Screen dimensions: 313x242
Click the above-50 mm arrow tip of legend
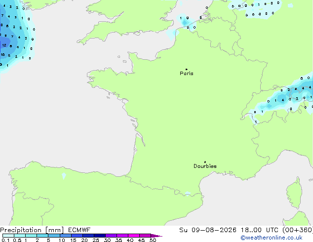156,236
